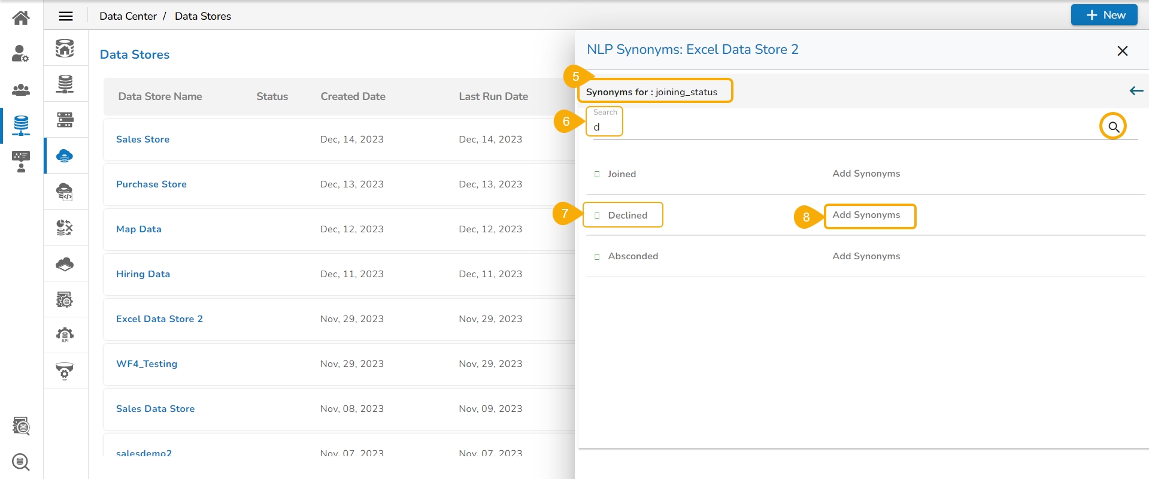Open the funnel with gear icon
1149x479 pixels.
[x=65, y=371]
